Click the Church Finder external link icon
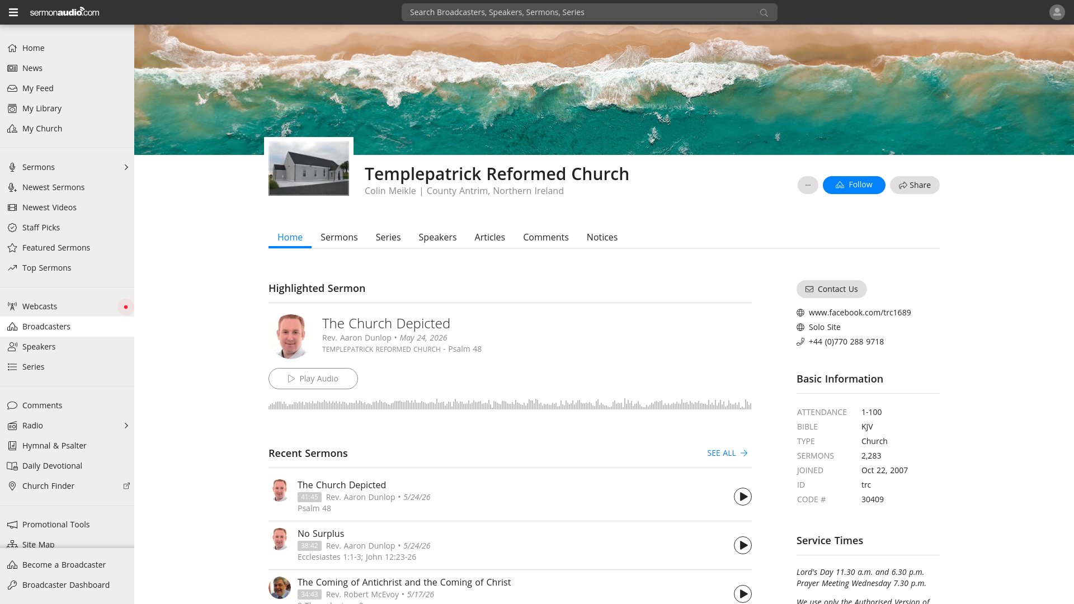 click(x=126, y=486)
